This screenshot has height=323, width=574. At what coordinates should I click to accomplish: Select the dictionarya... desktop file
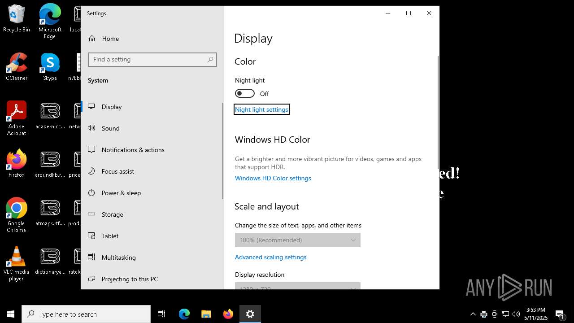pos(50,261)
